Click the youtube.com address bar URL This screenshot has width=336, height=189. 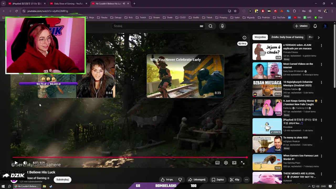(x=48, y=11)
